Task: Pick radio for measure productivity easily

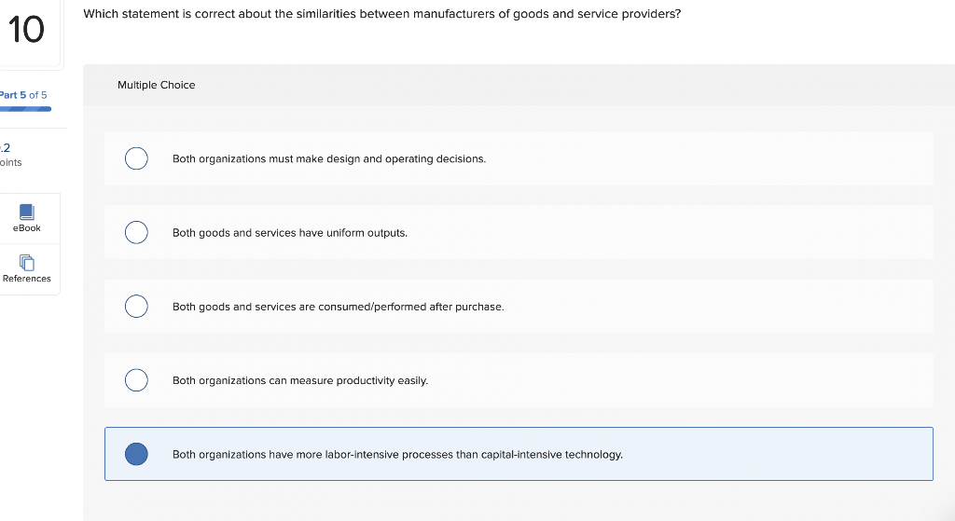Action: point(136,380)
